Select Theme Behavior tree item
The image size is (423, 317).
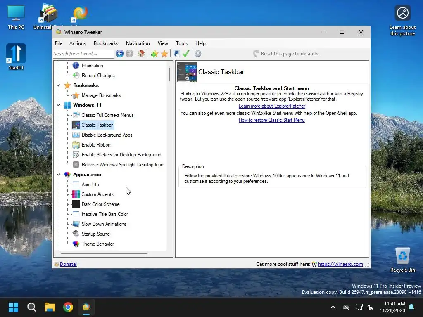[97, 244]
